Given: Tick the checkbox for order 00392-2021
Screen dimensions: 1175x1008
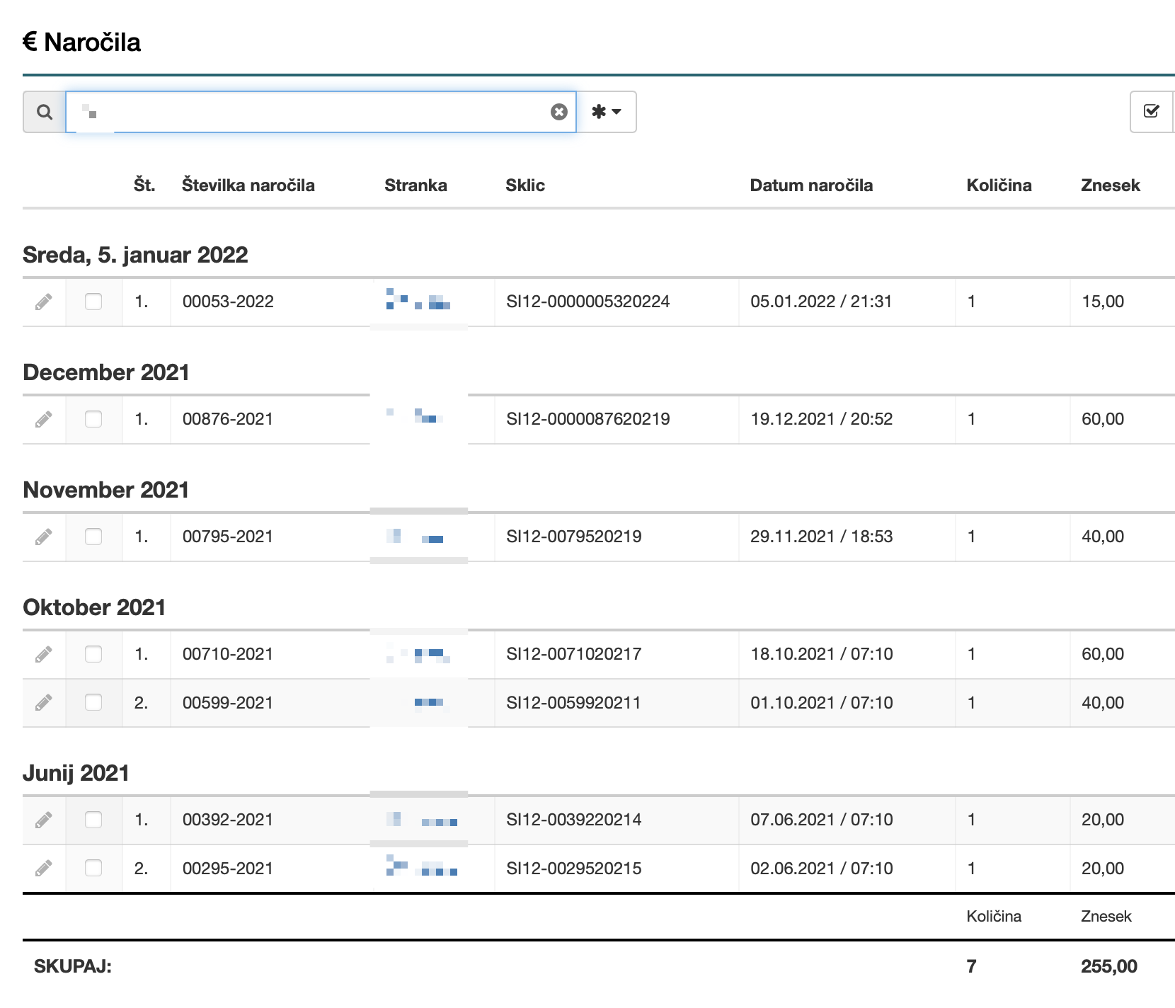Looking at the screenshot, I should pos(93,820).
